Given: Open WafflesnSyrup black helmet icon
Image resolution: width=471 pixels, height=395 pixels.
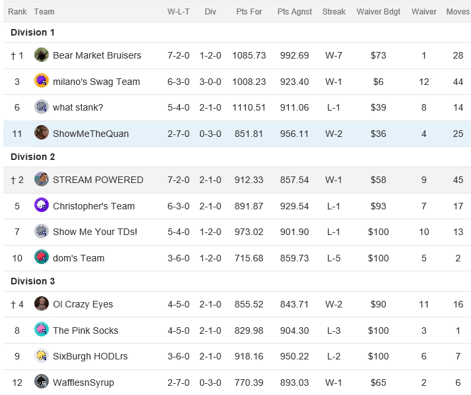Looking at the screenshot, I should pyautogui.click(x=42, y=382).
